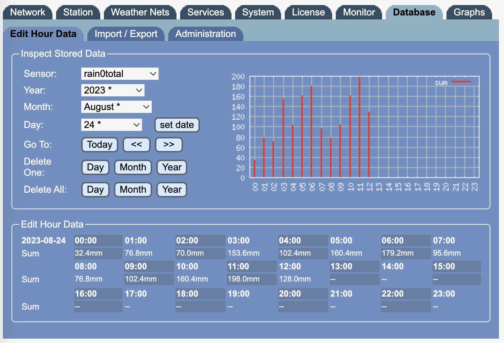Edit the 08:00 value 76.8mm

(98, 279)
